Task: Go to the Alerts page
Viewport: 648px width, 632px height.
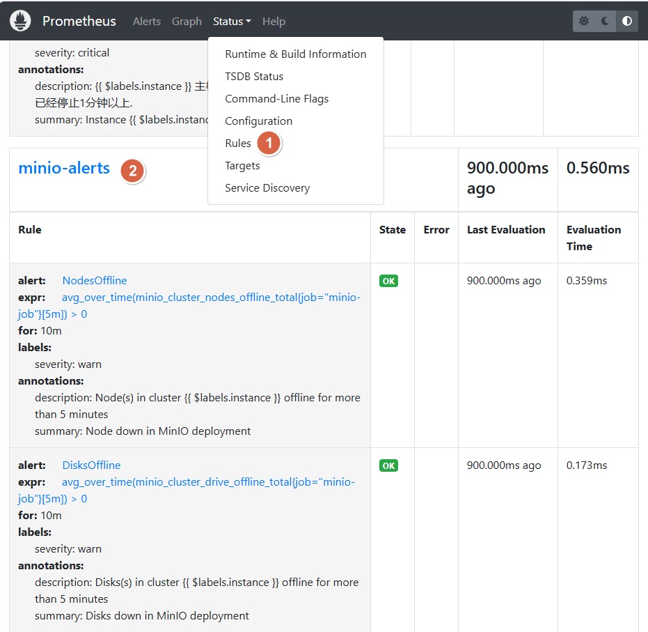Action: (x=147, y=22)
